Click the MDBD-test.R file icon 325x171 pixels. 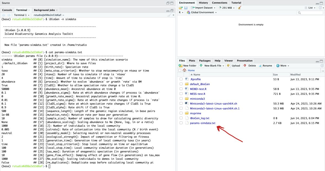click(x=186, y=89)
